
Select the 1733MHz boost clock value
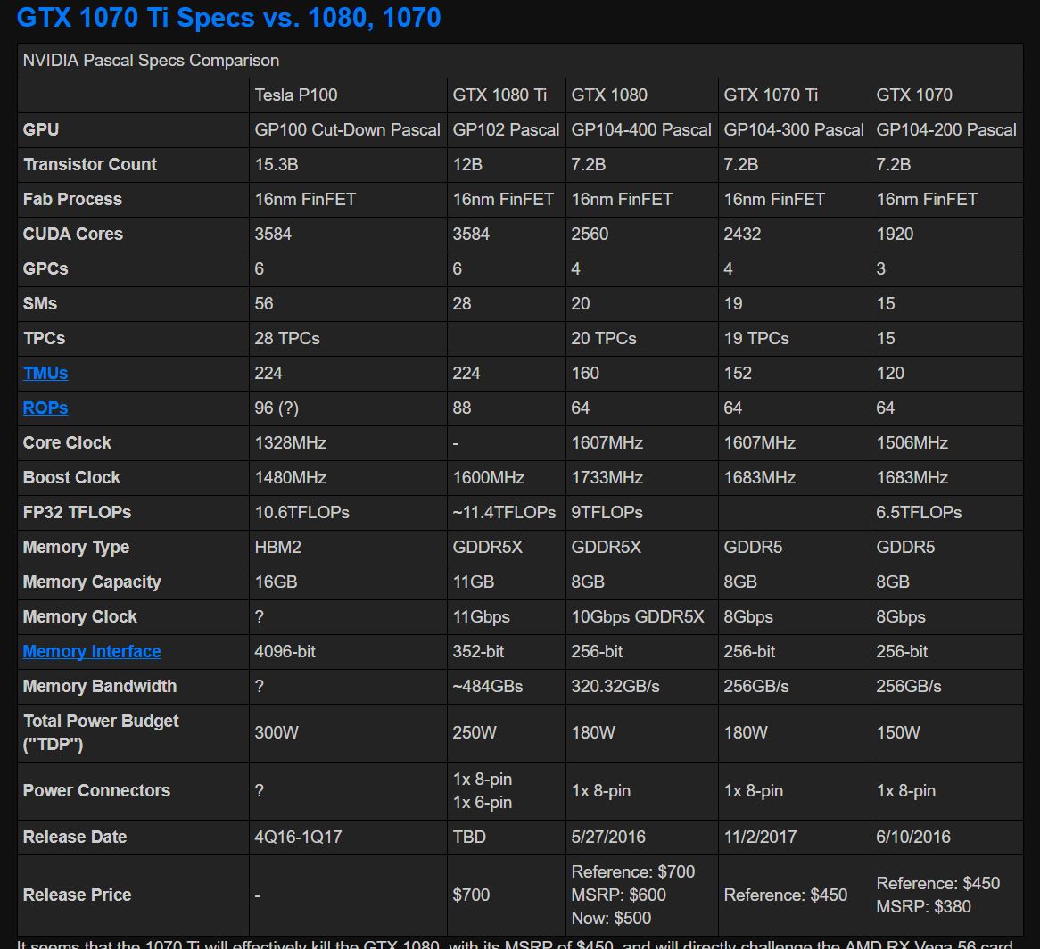pos(607,477)
